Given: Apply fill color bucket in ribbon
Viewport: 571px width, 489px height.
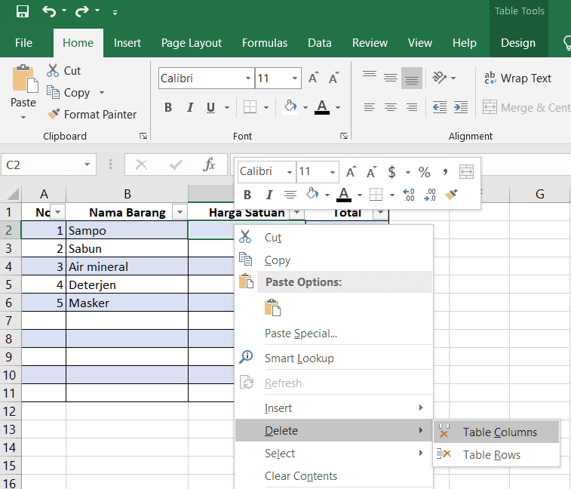Looking at the screenshot, I should (290, 107).
